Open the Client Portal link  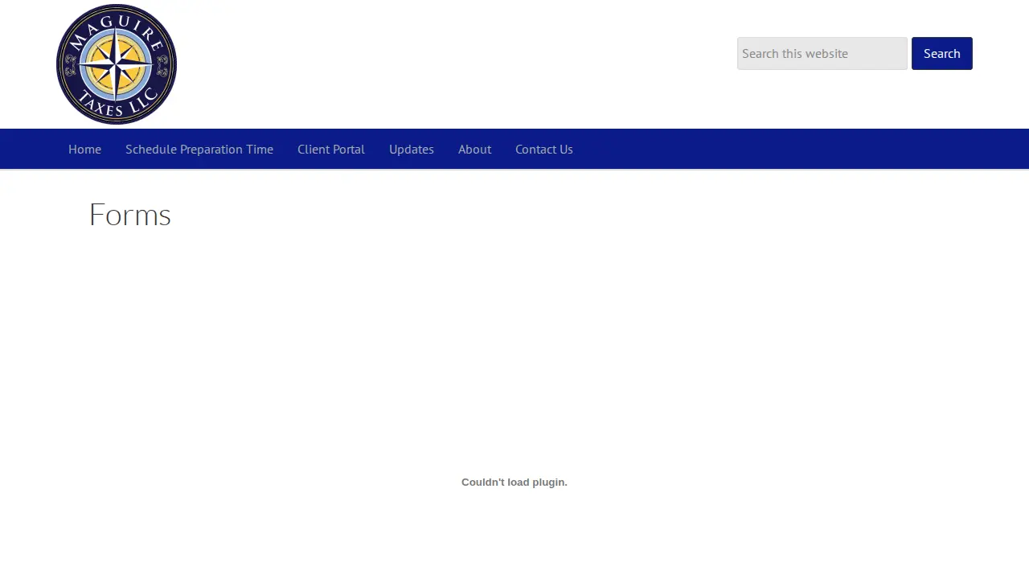tap(331, 149)
